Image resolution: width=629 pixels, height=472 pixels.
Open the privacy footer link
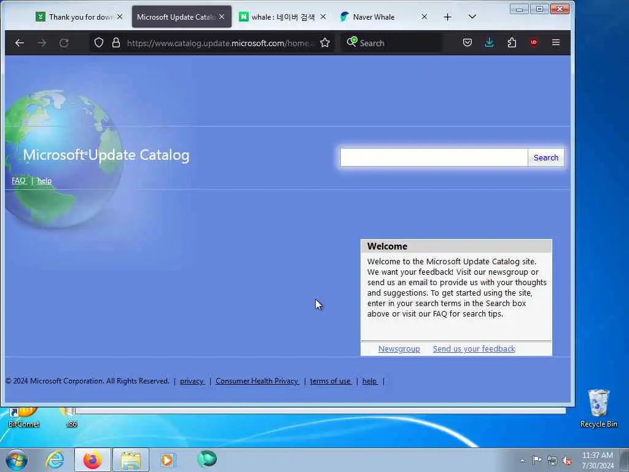pyautogui.click(x=192, y=381)
